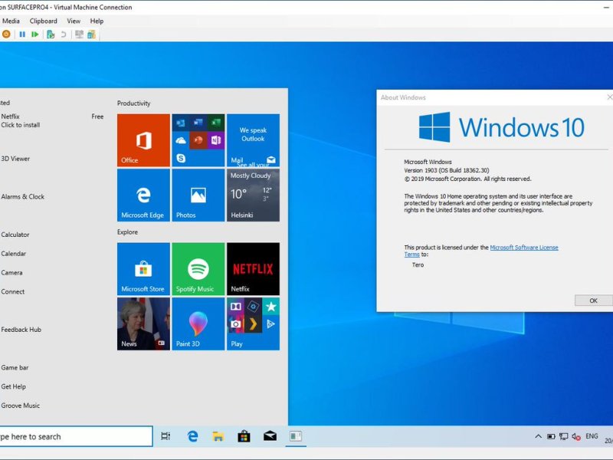Launch the Paint 3D tile
The width and height of the screenshot is (613, 460).
pyautogui.click(x=198, y=324)
